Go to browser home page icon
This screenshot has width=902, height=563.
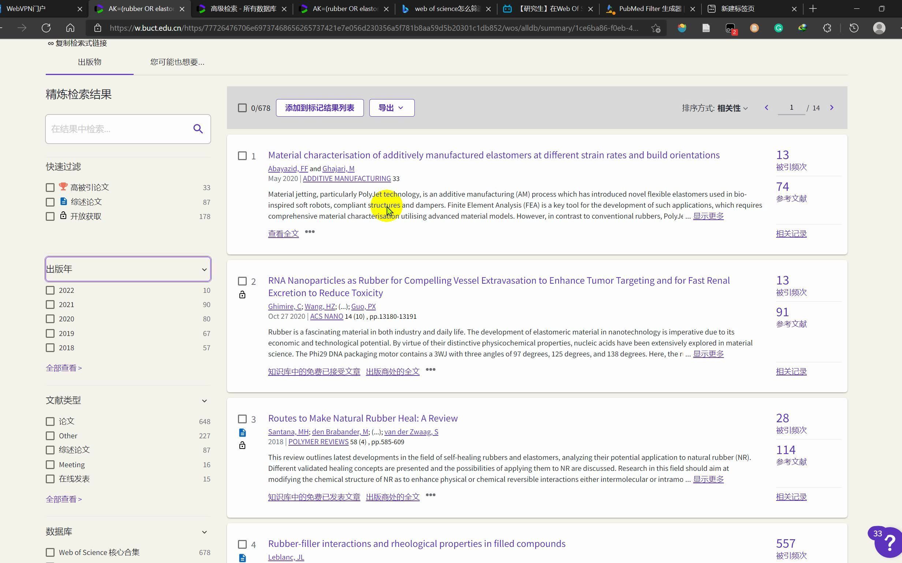pos(70,28)
